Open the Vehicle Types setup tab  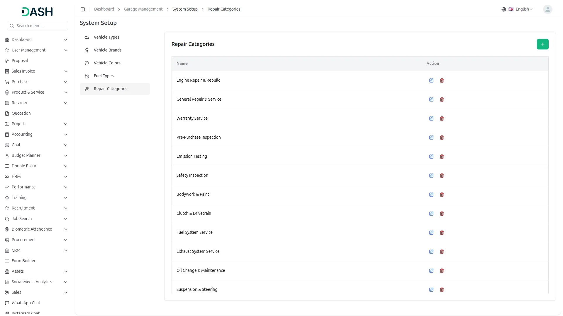click(x=115, y=37)
